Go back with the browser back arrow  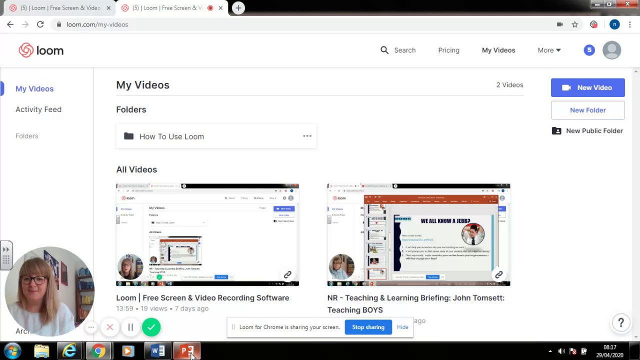pyautogui.click(x=10, y=24)
